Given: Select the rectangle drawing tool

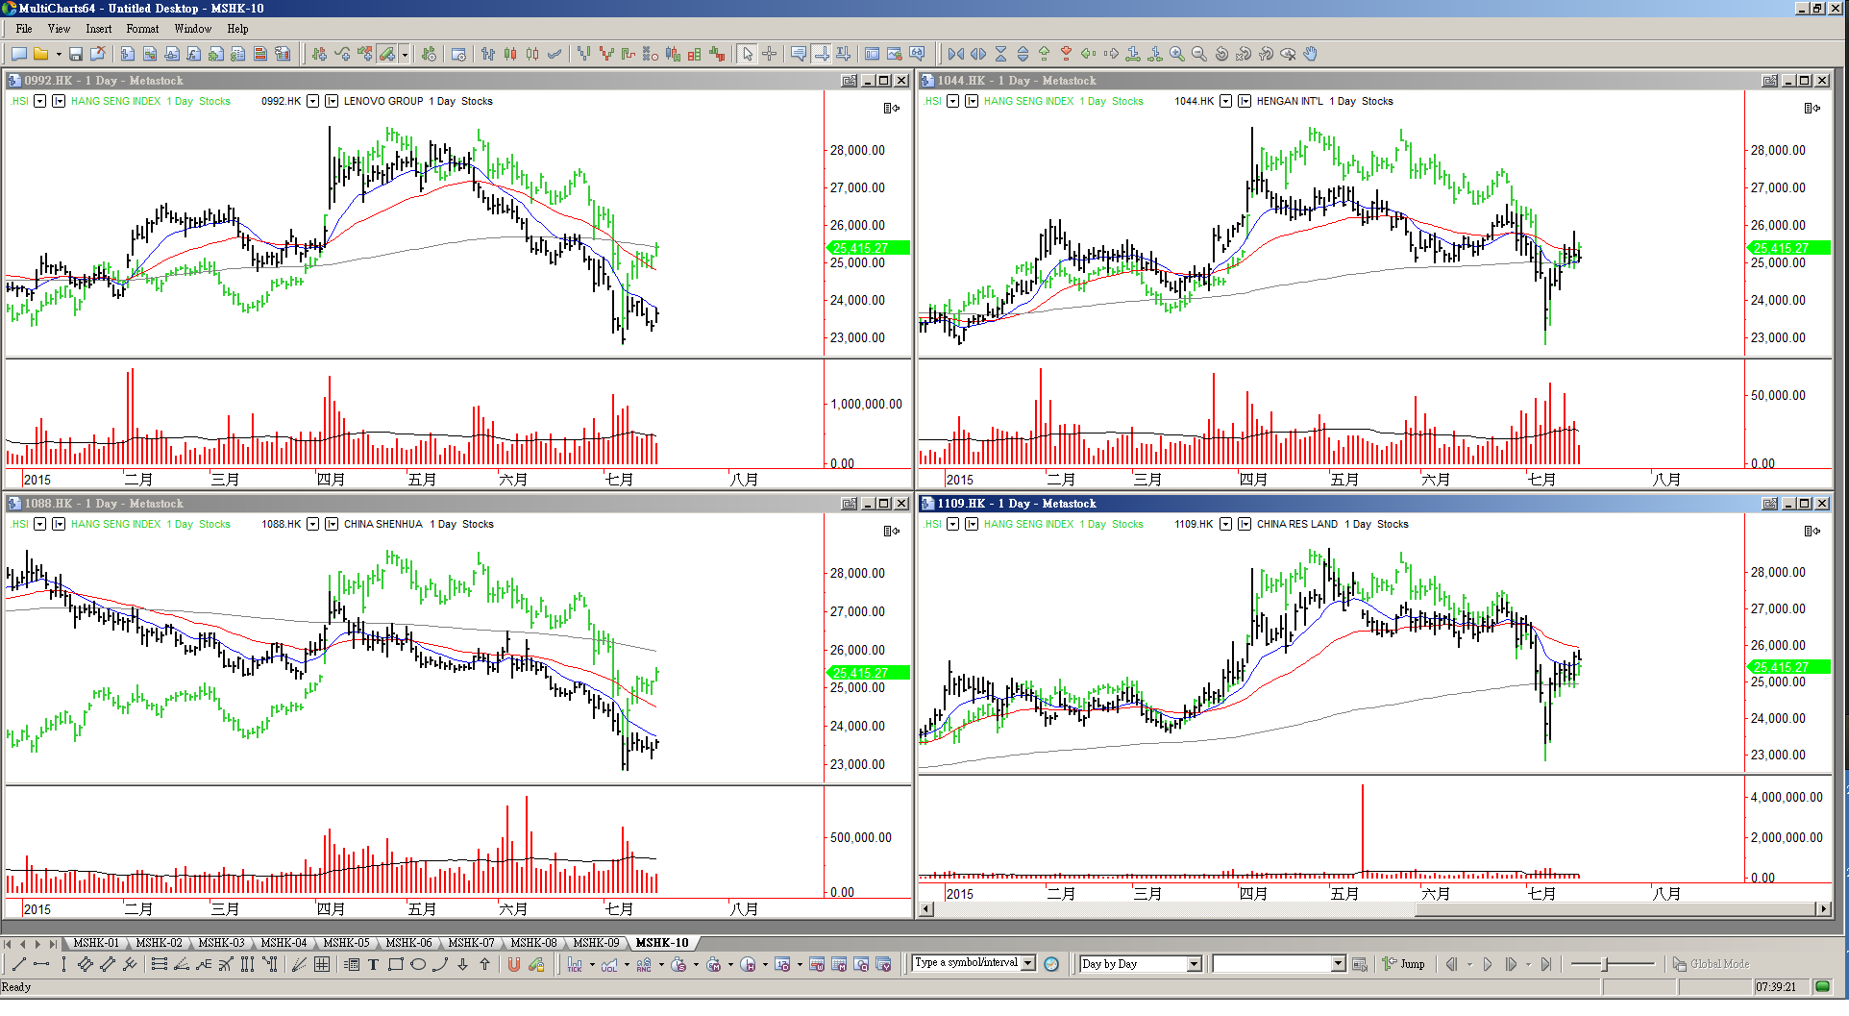Looking at the screenshot, I should (395, 965).
